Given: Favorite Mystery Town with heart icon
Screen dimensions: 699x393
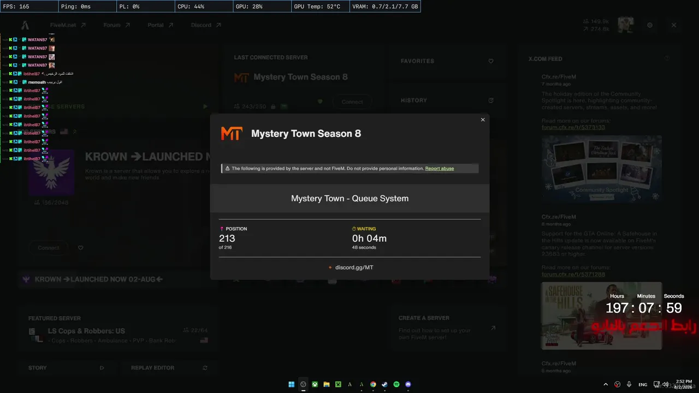Looking at the screenshot, I should pos(321,102).
